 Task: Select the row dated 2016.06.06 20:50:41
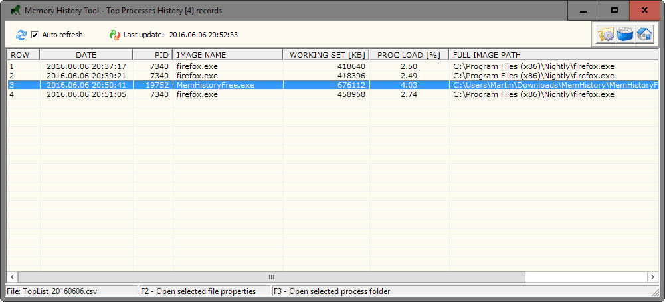pos(332,85)
